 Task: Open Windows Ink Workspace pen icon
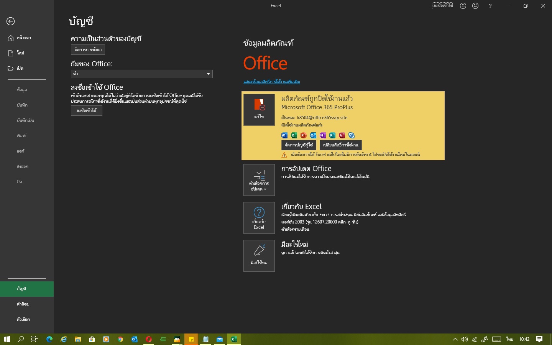485,339
